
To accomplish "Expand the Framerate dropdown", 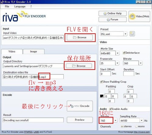I will [117, 63].
